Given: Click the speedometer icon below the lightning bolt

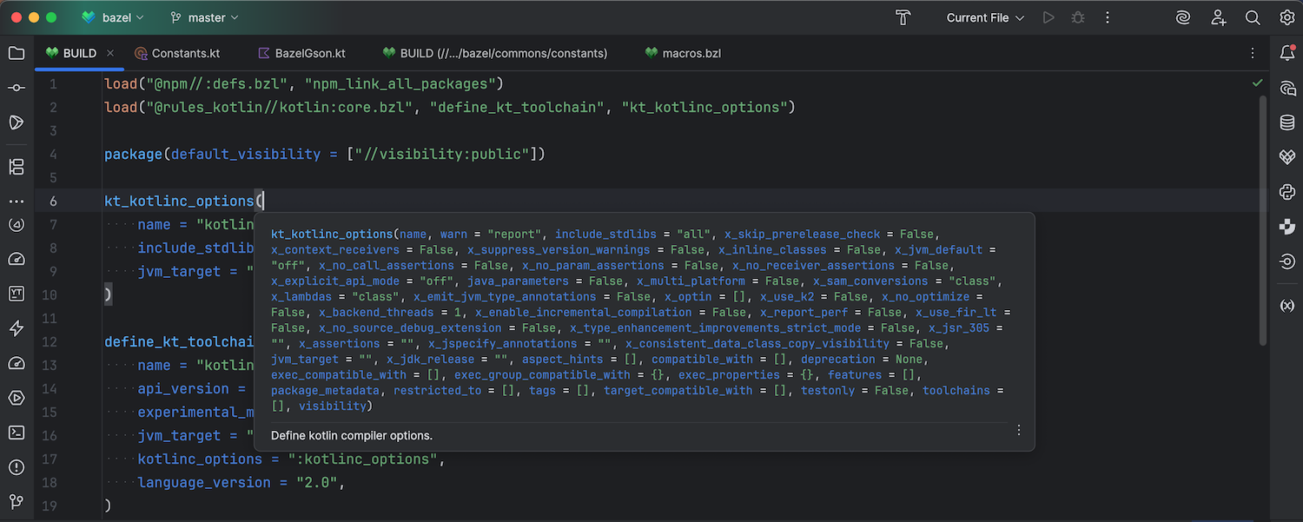Looking at the screenshot, I should 17,363.
